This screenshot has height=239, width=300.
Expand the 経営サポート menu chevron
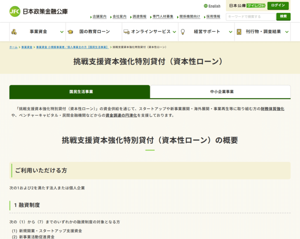(x=230, y=32)
